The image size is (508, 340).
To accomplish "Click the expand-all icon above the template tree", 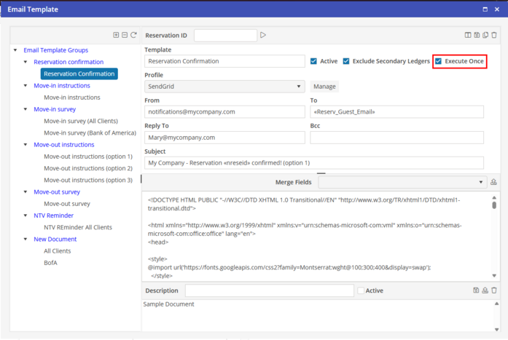I will click(x=116, y=35).
